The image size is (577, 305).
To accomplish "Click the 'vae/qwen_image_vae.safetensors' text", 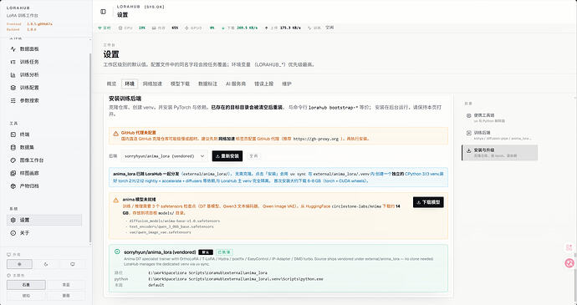I will click(160, 232).
